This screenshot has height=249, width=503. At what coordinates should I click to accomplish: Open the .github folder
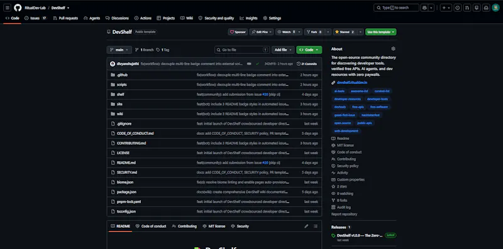122,75
